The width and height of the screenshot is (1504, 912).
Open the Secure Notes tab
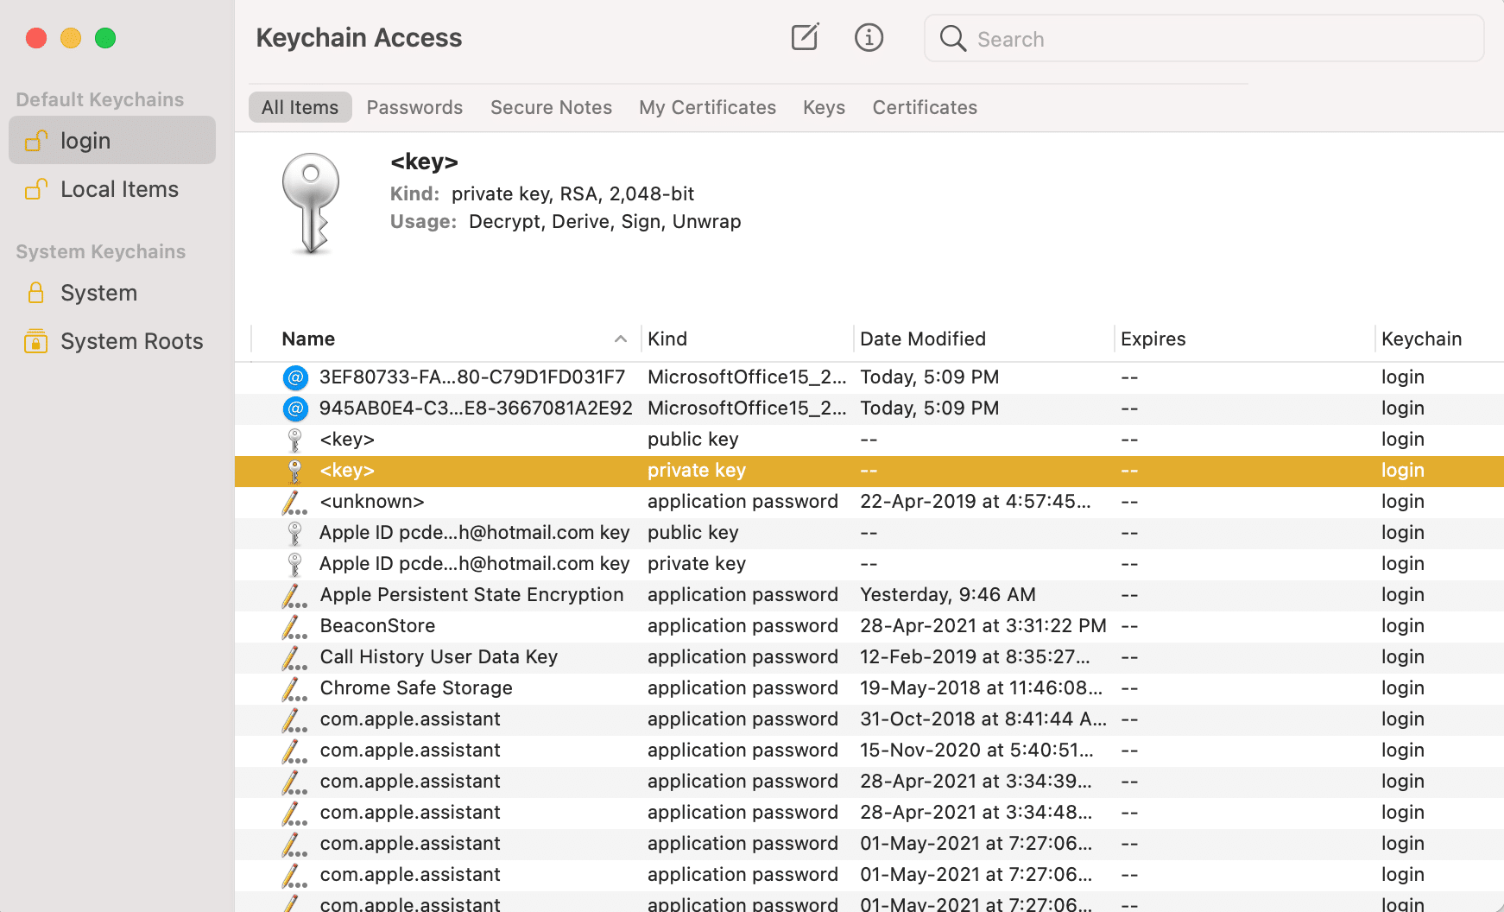551,108
